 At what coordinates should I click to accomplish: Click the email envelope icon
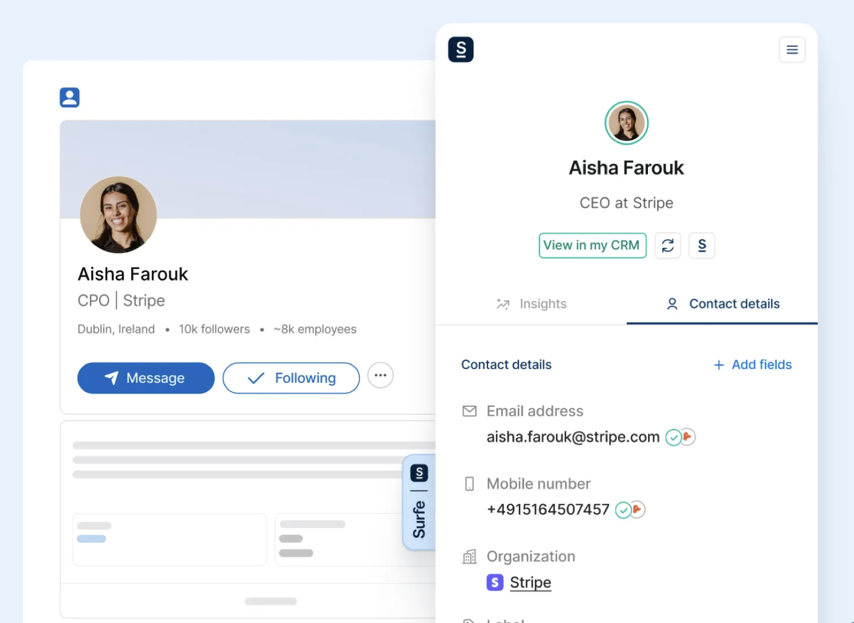(x=469, y=411)
